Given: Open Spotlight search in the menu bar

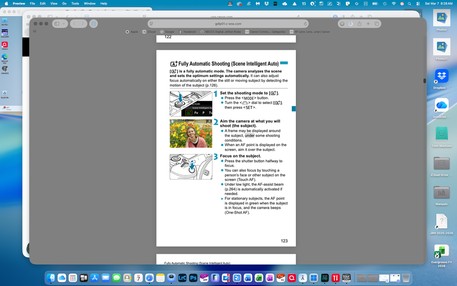Looking at the screenshot, I should (409, 4).
